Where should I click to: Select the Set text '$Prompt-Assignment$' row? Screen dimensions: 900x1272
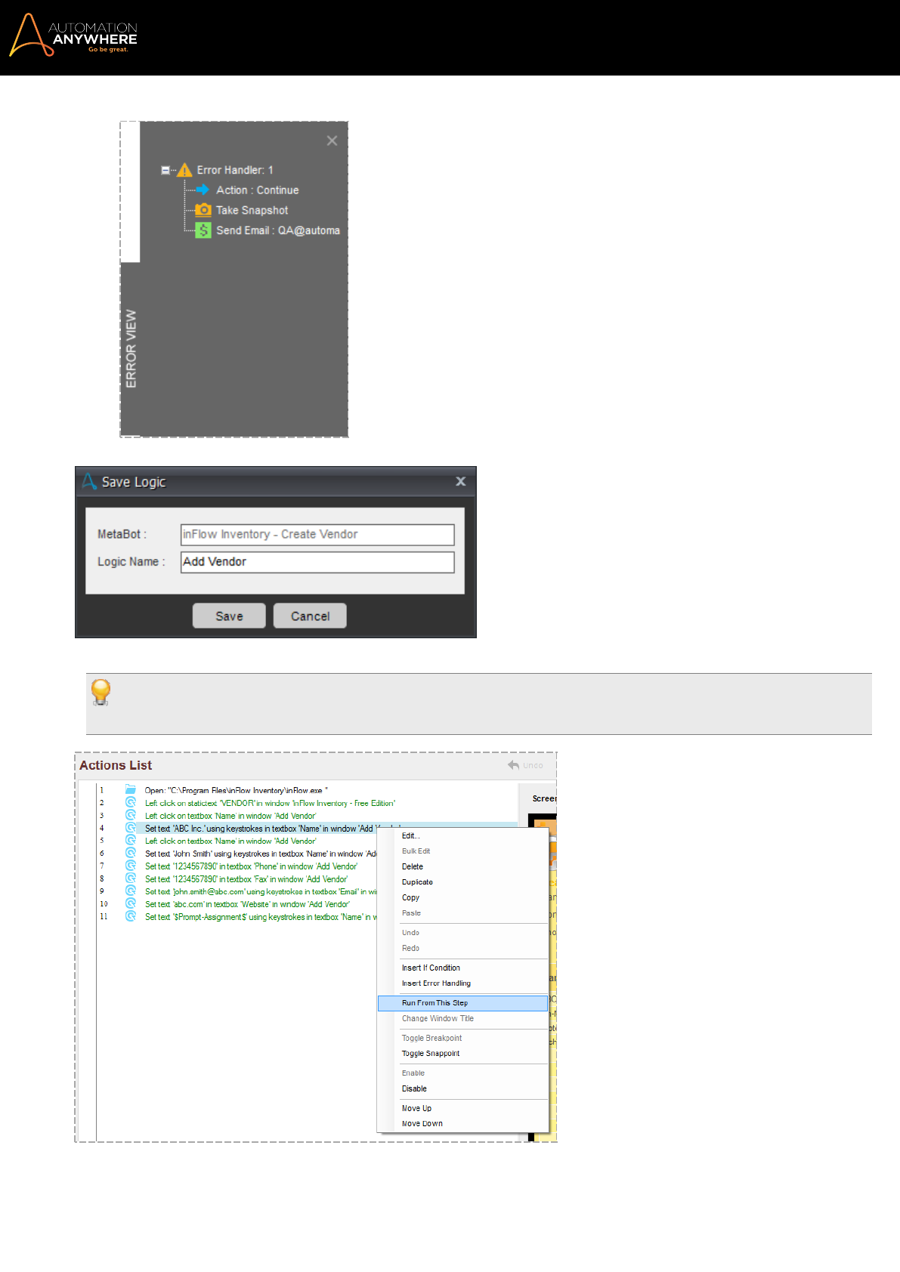[x=261, y=917]
